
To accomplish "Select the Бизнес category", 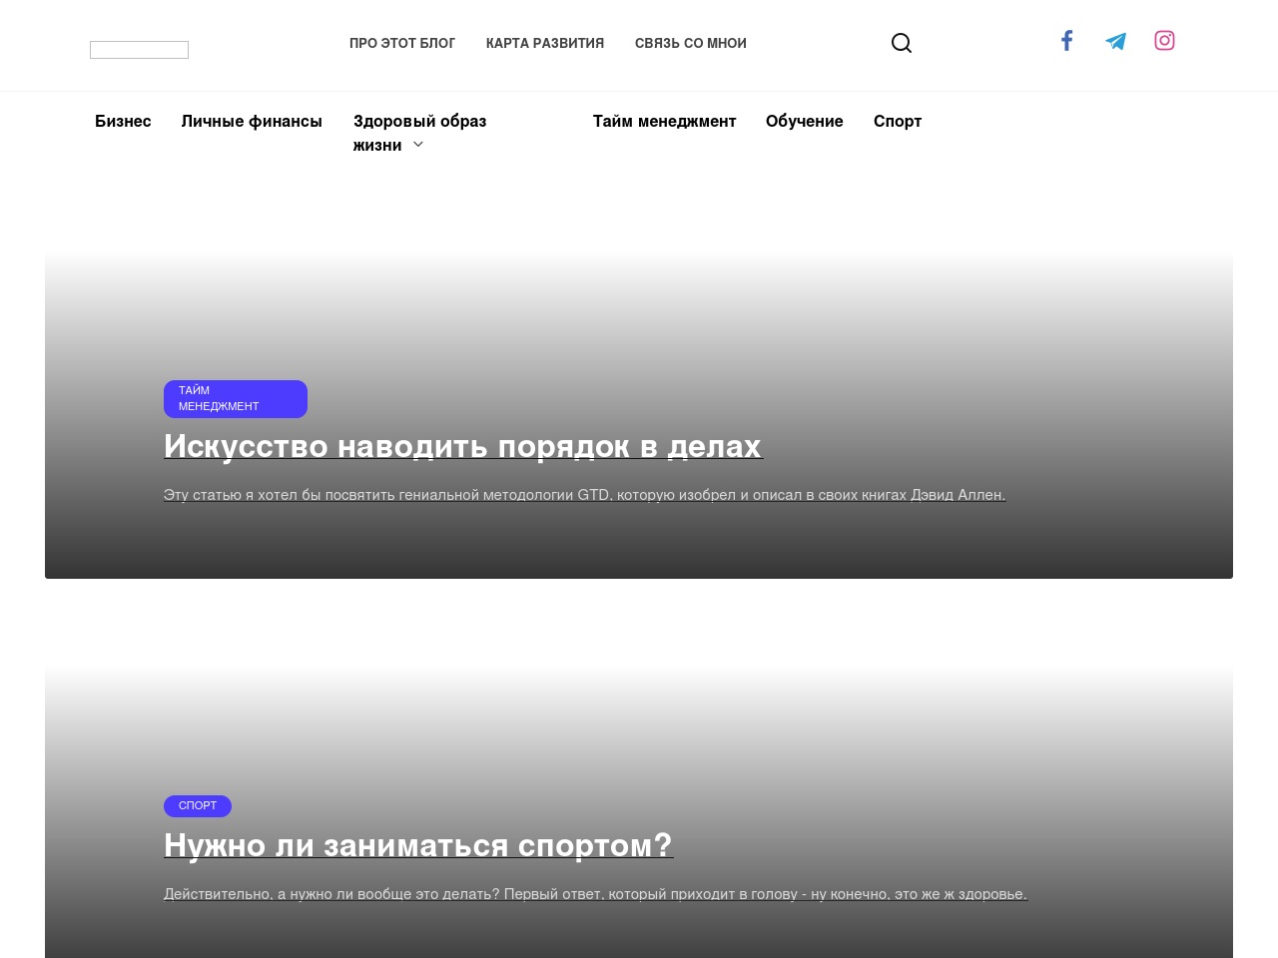I will (123, 121).
